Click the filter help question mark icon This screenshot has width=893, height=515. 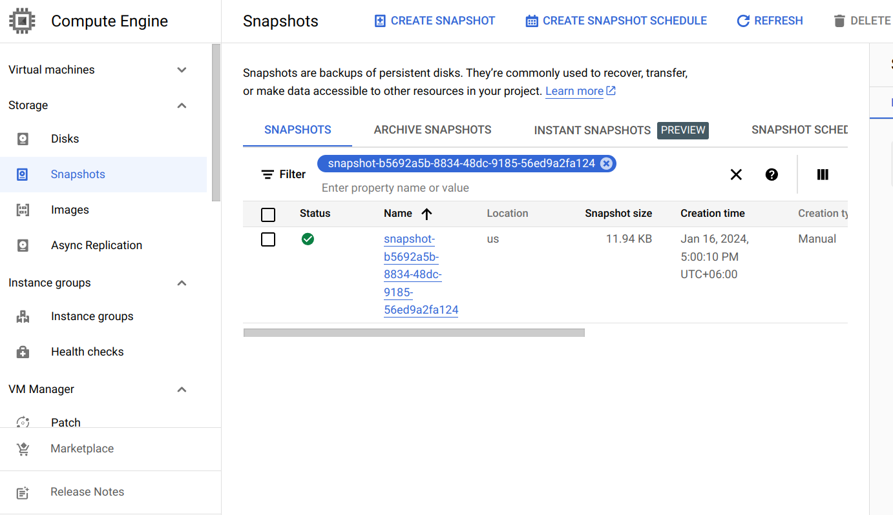pyautogui.click(x=772, y=174)
